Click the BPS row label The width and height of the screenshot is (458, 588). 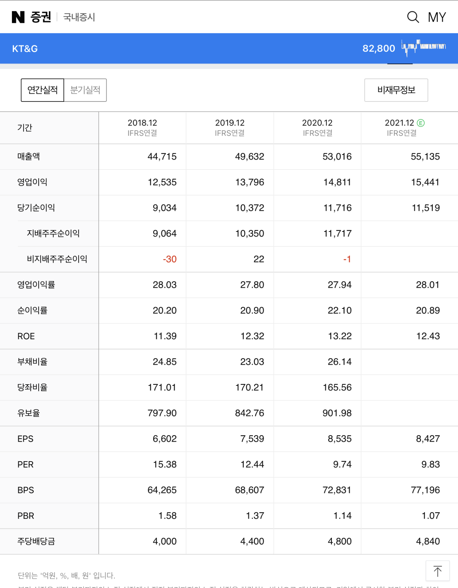(x=26, y=490)
